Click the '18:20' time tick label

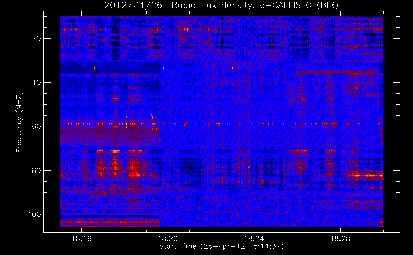pos(168,239)
